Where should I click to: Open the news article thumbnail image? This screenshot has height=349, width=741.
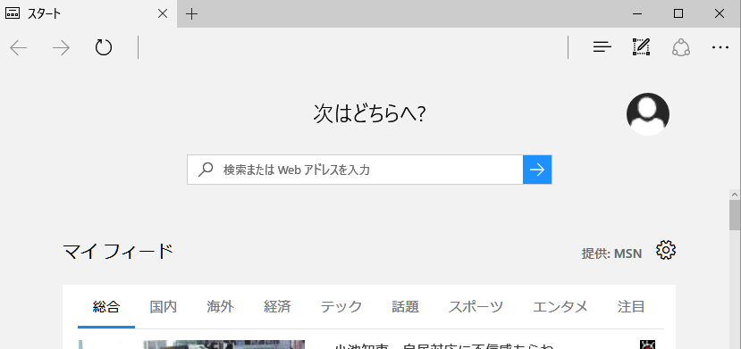(x=191, y=345)
